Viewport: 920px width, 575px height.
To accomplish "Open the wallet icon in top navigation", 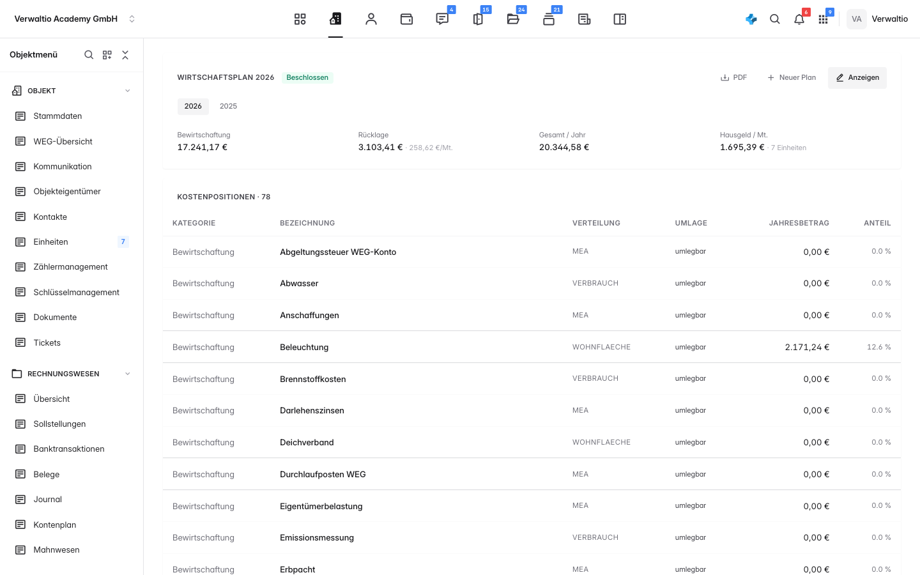I will coord(406,19).
